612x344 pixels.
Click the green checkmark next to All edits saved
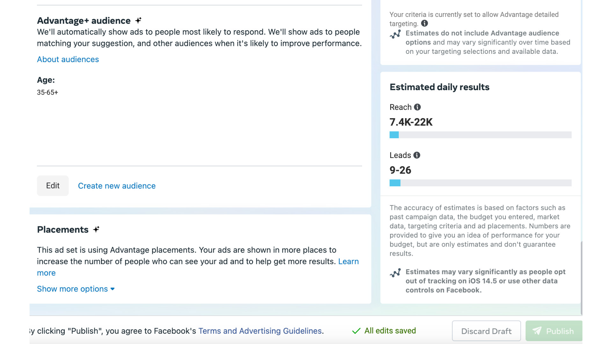[356, 331]
